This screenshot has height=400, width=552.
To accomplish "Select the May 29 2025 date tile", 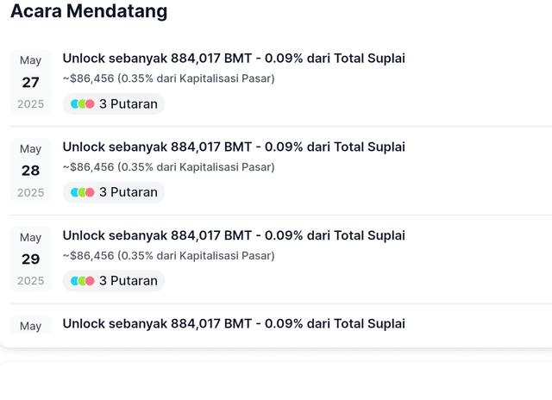I will click(x=31, y=259).
